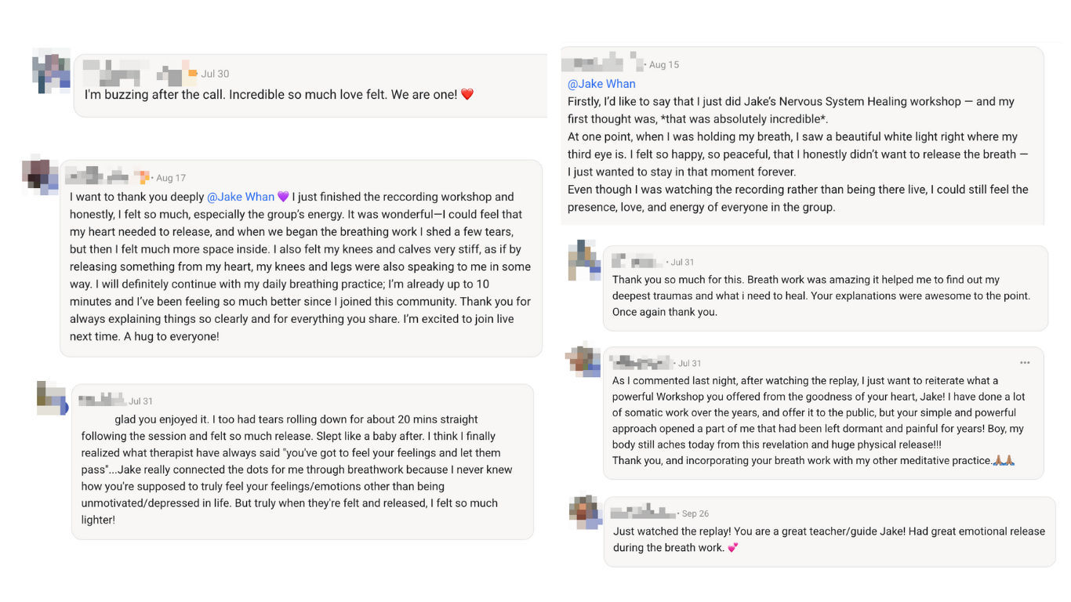Select avatar next to "glad you enjoyed it" comment
The width and height of the screenshot is (1071, 602).
[52, 398]
